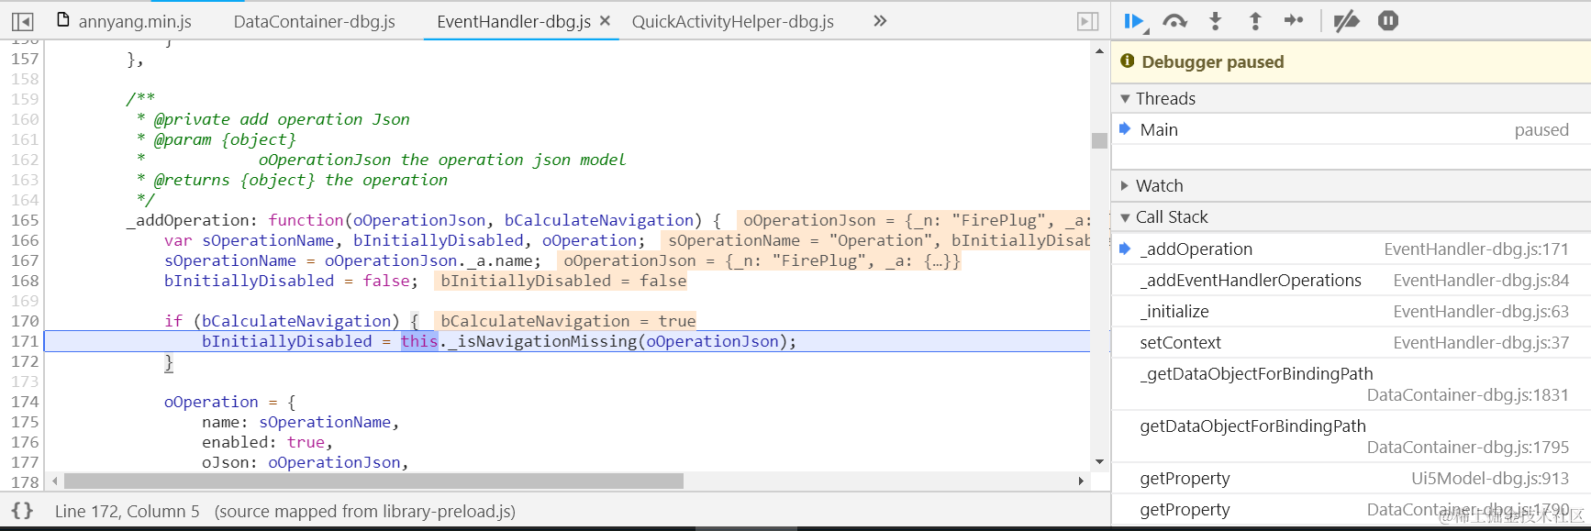
Task: Click EventHandler-dbg.js:84 file link
Action: pos(1481,280)
